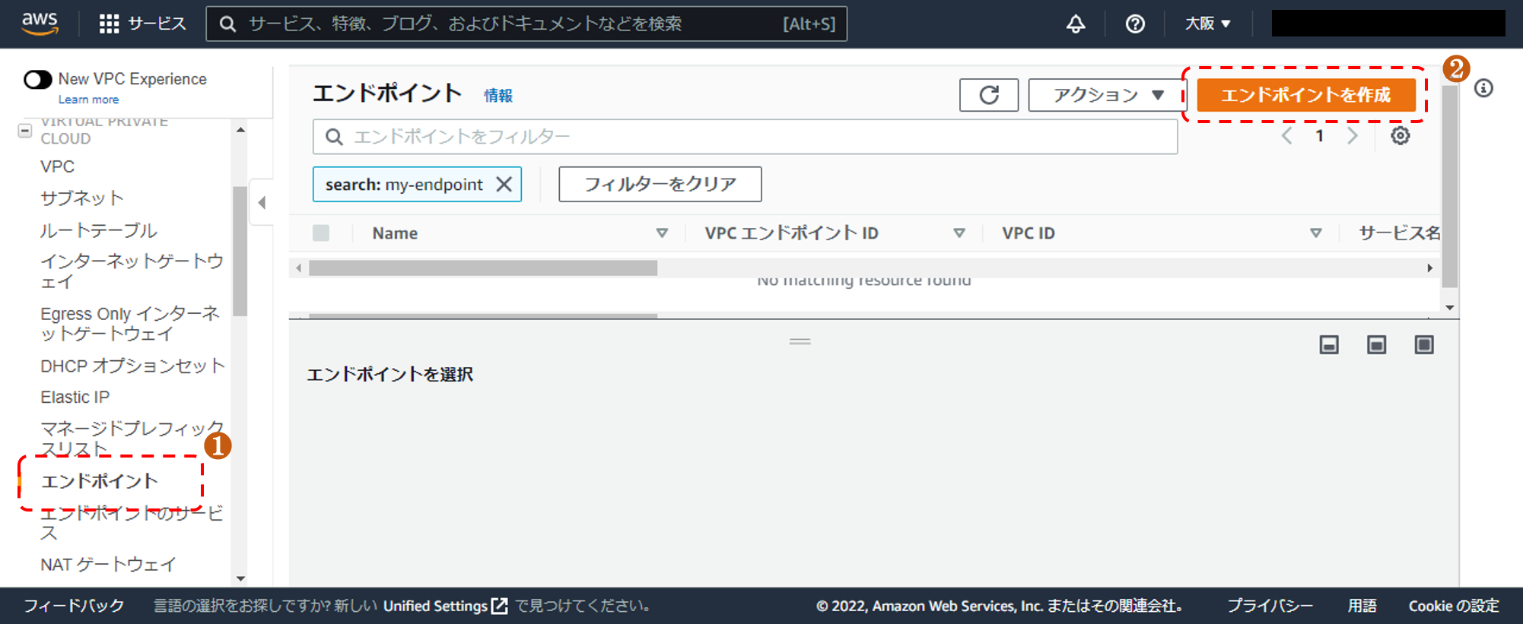Check the select-all checkbox in table header
Image resolution: width=1523 pixels, height=624 pixels.
click(321, 233)
